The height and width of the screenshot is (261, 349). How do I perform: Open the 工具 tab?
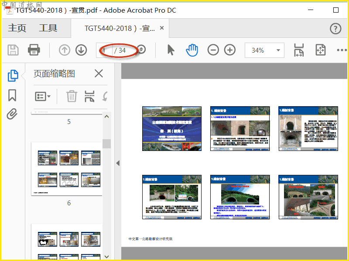[x=48, y=28]
